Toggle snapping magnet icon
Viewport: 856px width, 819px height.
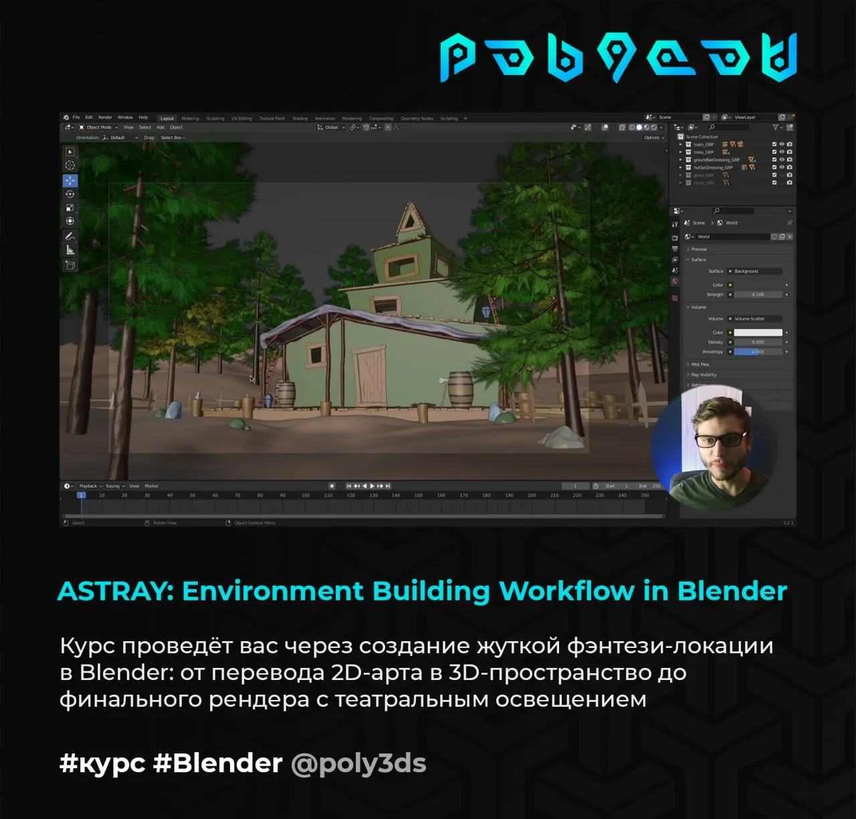click(366, 127)
